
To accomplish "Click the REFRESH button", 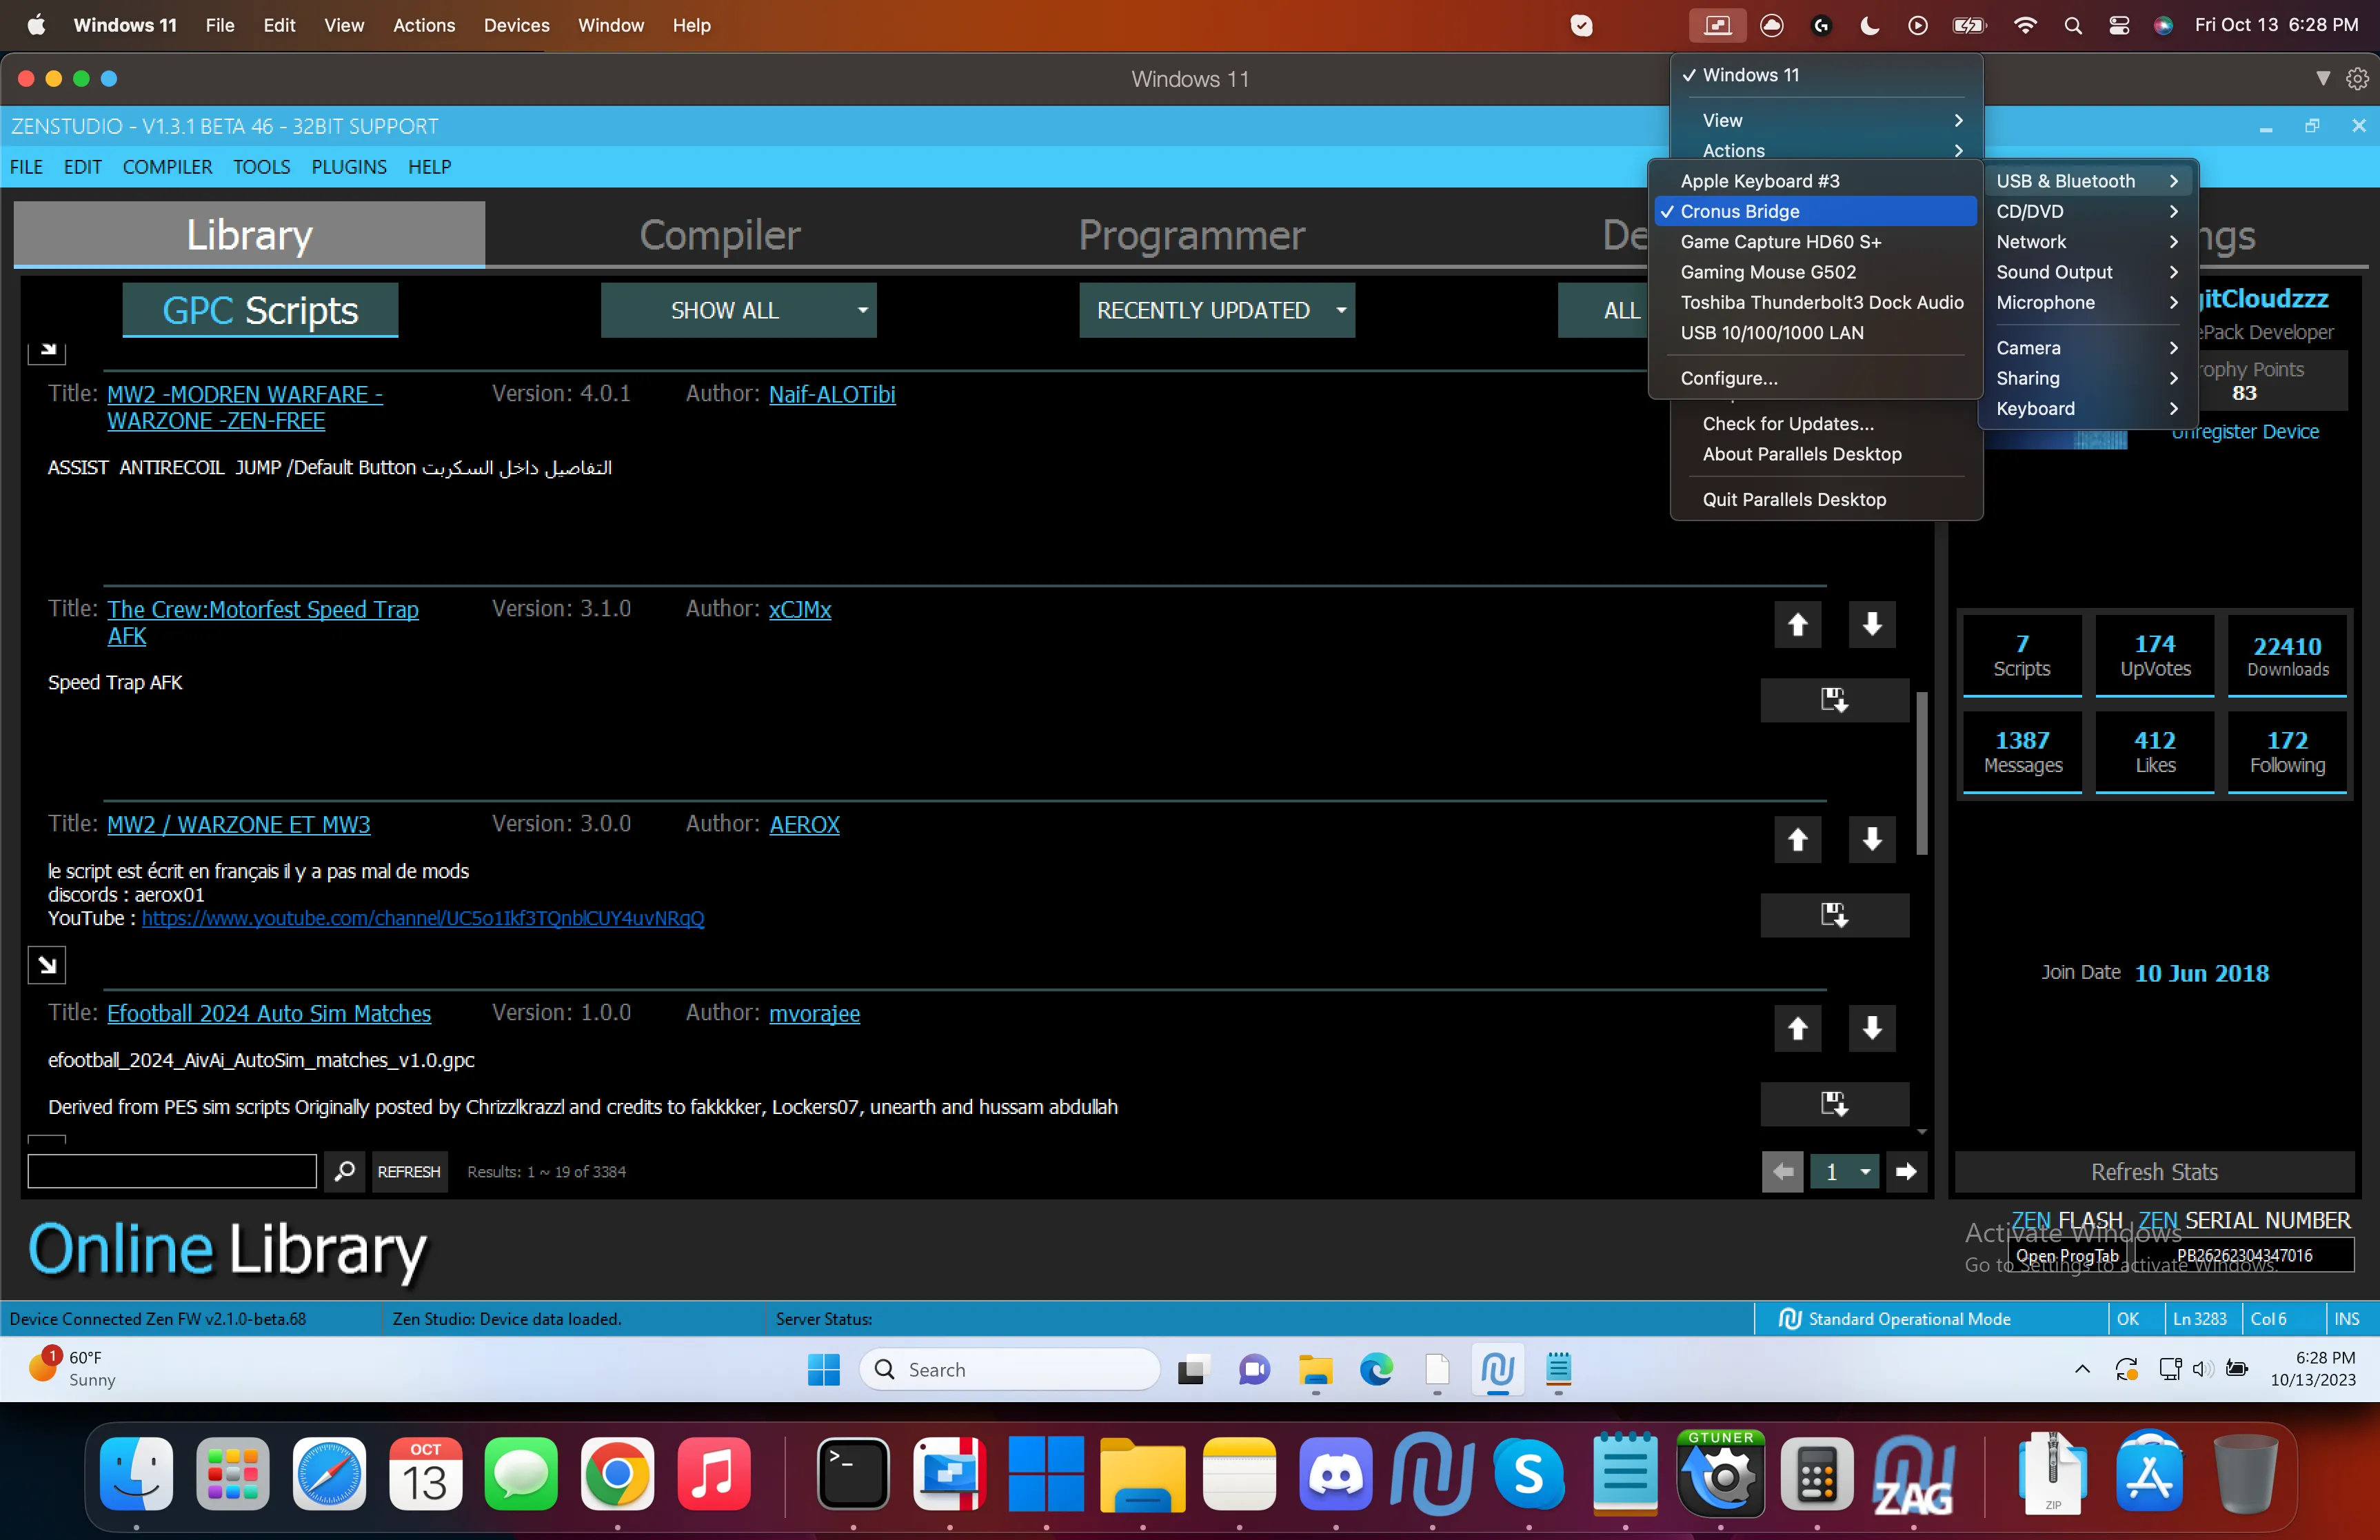I will 409,1171.
